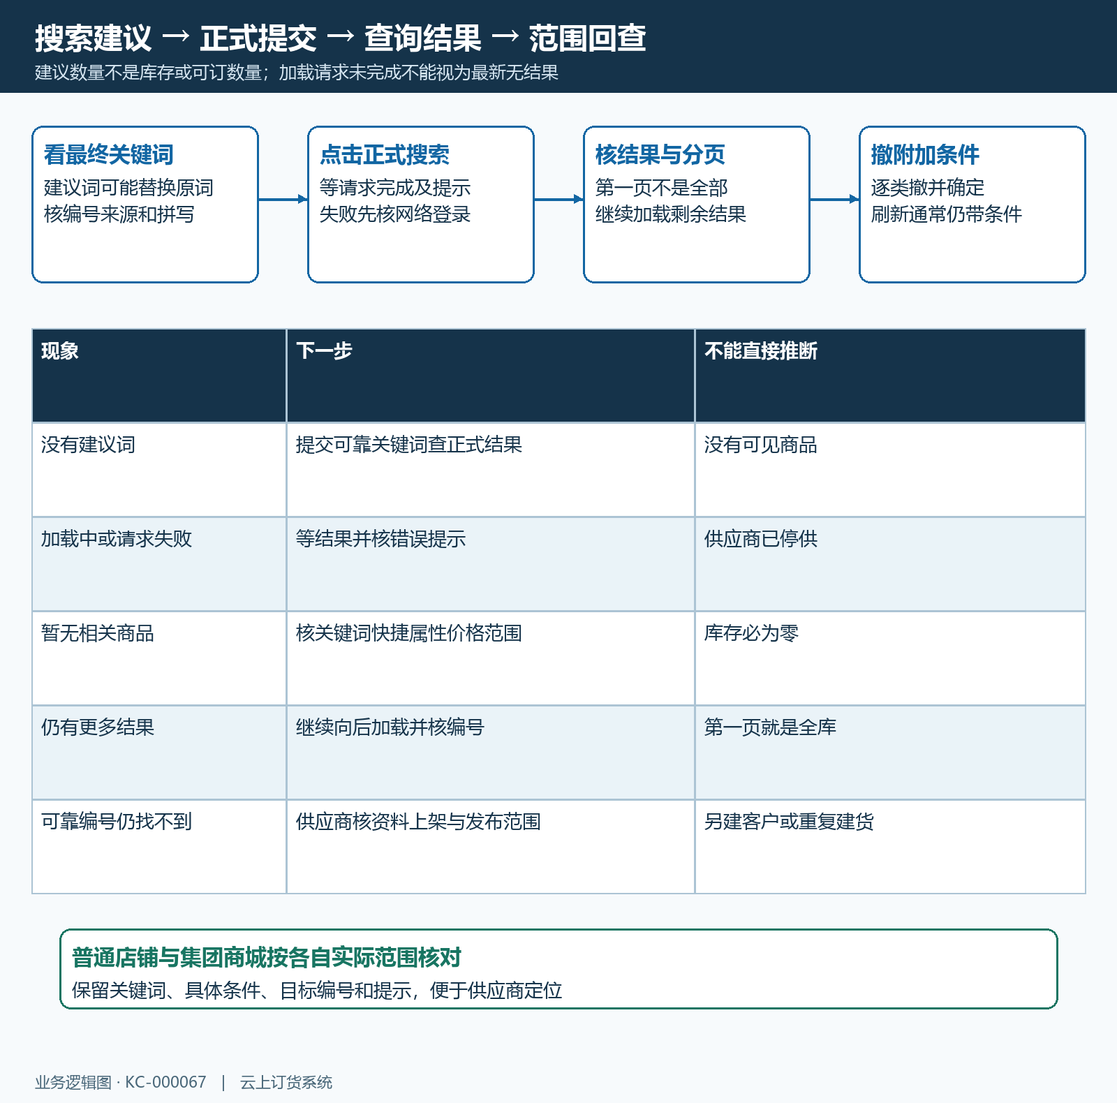Select the line "建议词可能替换原词"

(x=128, y=188)
